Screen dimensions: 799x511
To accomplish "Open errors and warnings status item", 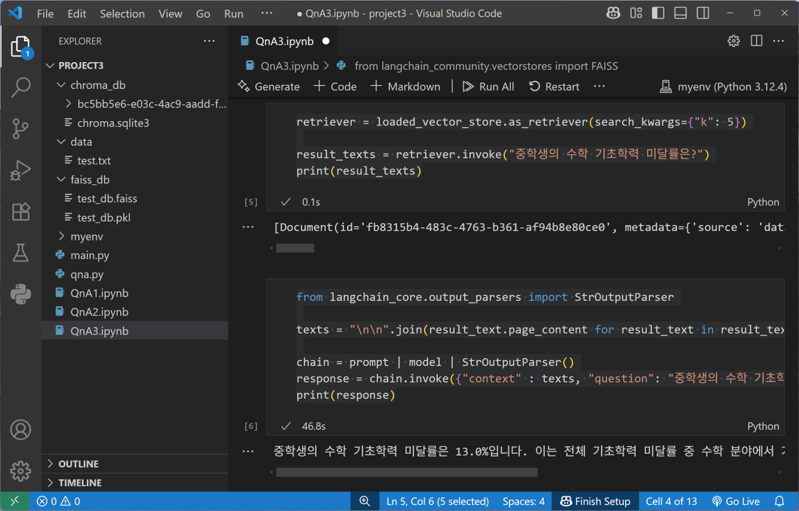I will [x=58, y=501].
